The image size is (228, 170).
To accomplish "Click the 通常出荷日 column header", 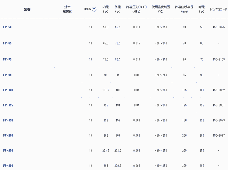I will (67, 9).
